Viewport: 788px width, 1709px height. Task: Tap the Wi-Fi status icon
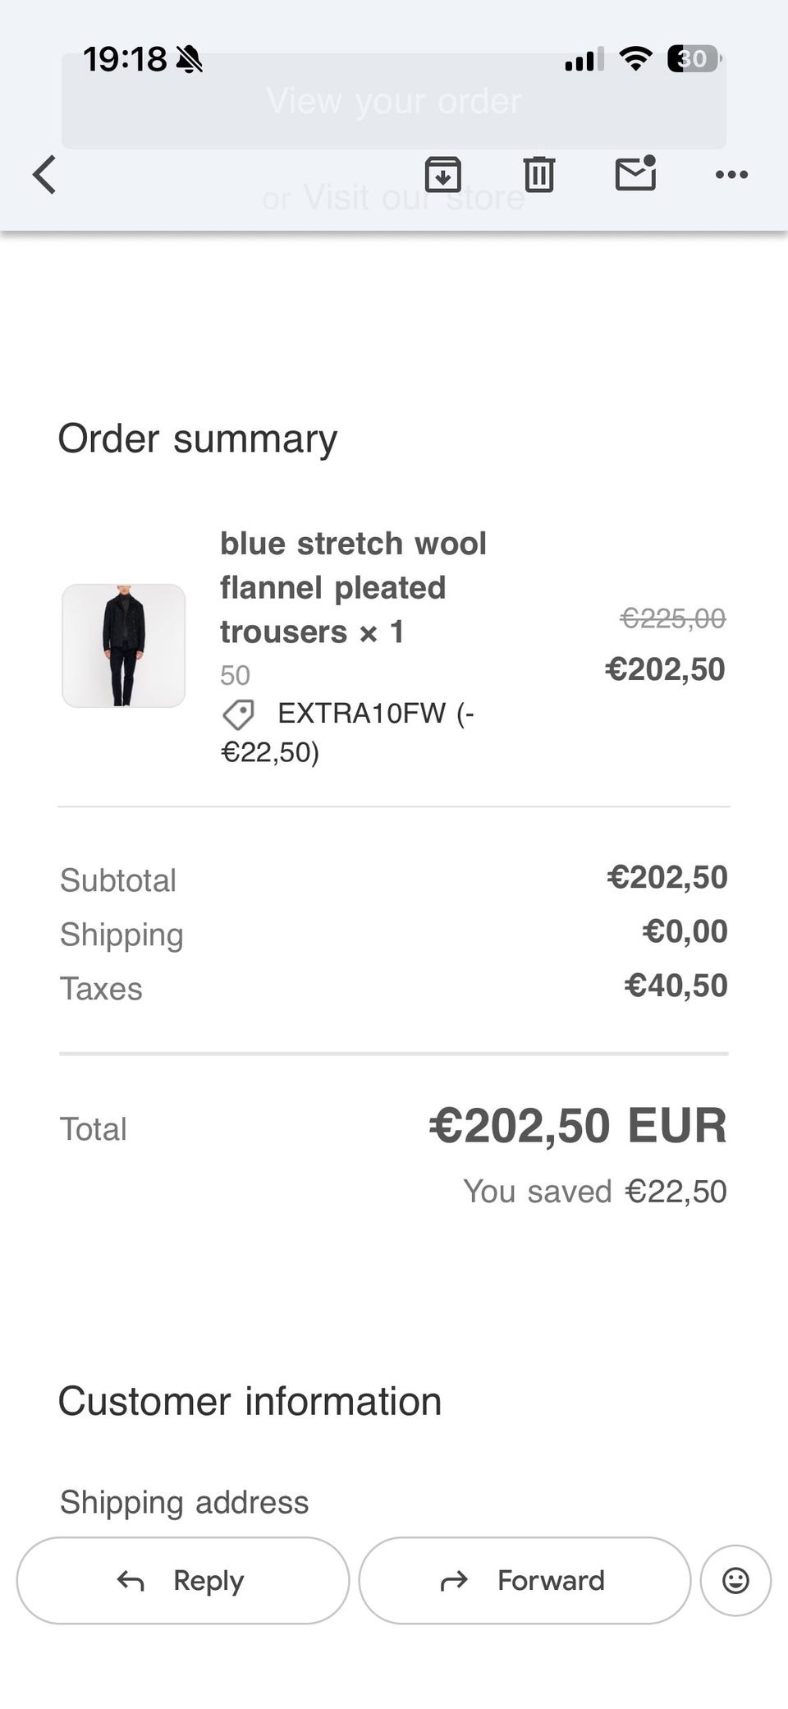635,58
